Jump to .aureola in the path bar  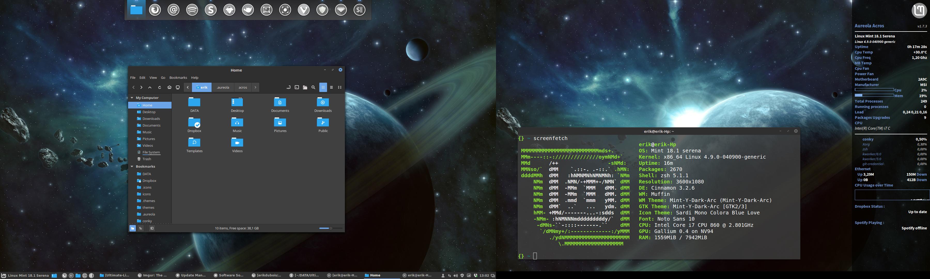point(223,87)
